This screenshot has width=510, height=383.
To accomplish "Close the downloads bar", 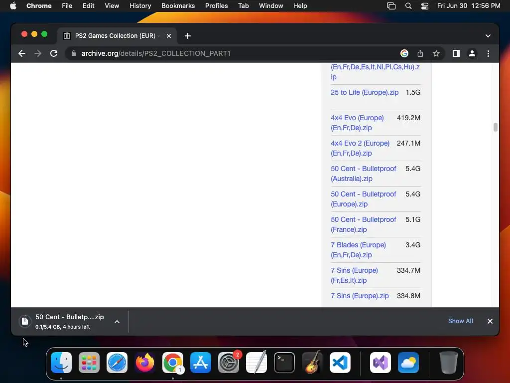I will tap(490, 321).
